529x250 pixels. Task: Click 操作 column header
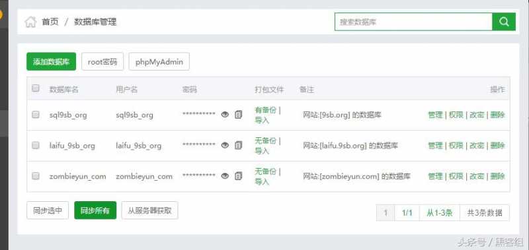(498, 90)
